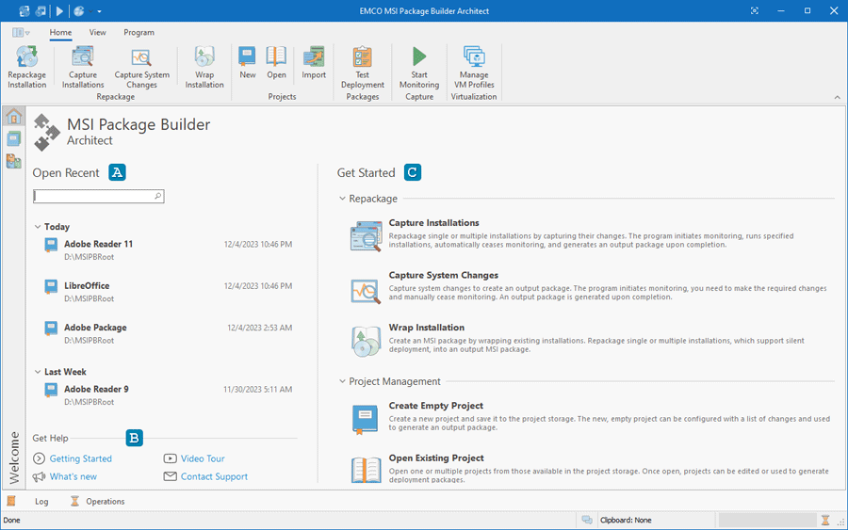Image resolution: width=848 pixels, height=530 pixels.
Task: Collapse the Today group
Action: pyautogui.click(x=38, y=226)
